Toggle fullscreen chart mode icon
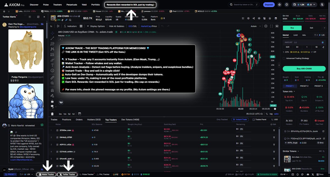This screenshot has width=330, height=177. point(271,26)
